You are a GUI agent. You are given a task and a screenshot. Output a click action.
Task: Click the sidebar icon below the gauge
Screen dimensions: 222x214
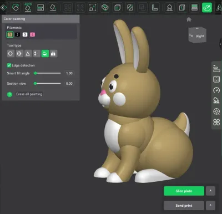(x=216, y=100)
